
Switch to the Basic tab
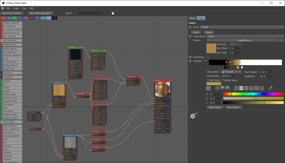pos(193,18)
